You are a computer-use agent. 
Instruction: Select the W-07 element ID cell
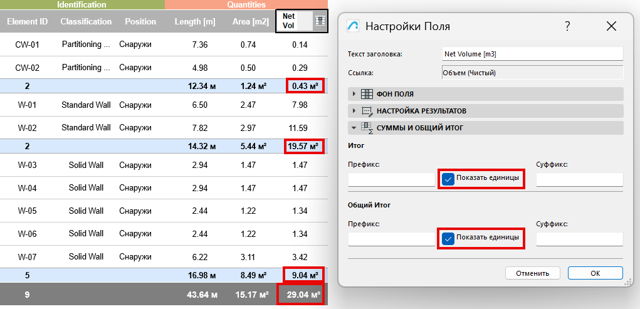(28, 256)
